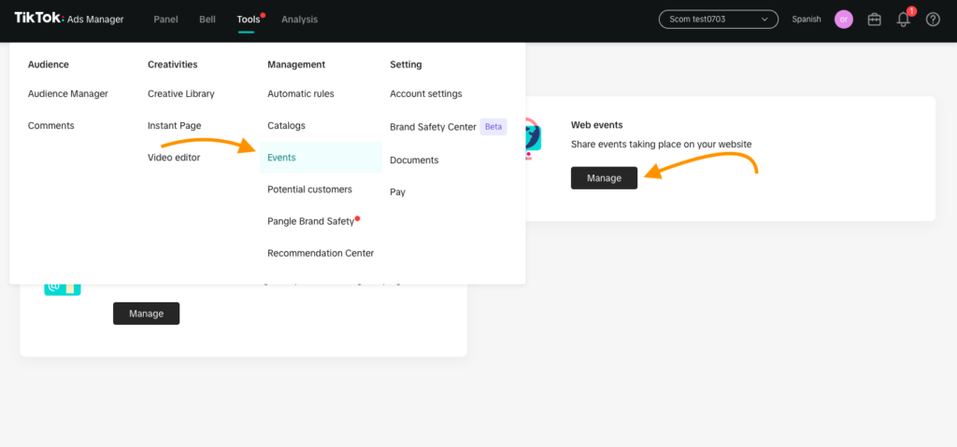The width and height of the screenshot is (957, 447).
Task: Click the Audience column heading
Action: pyautogui.click(x=49, y=64)
